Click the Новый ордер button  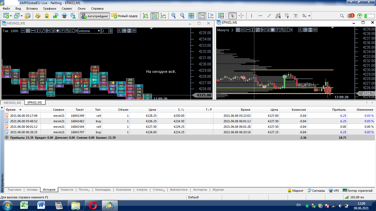[125, 16]
